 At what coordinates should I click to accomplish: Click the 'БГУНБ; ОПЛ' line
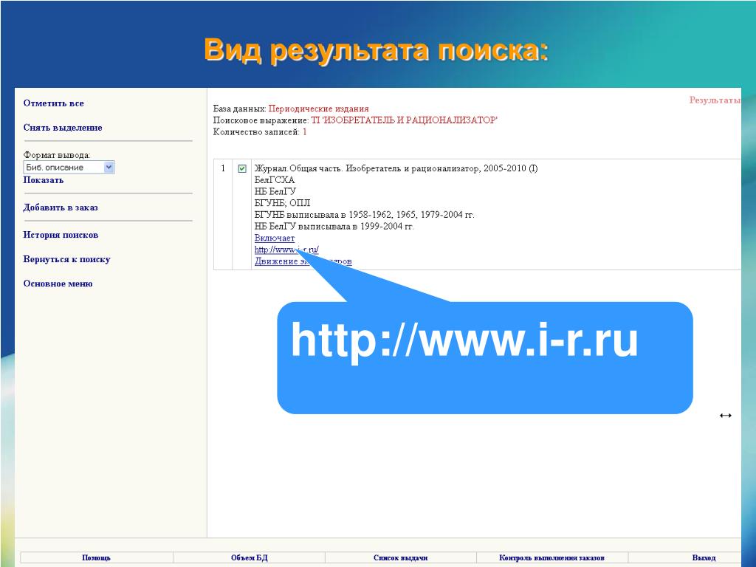click(x=282, y=204)
